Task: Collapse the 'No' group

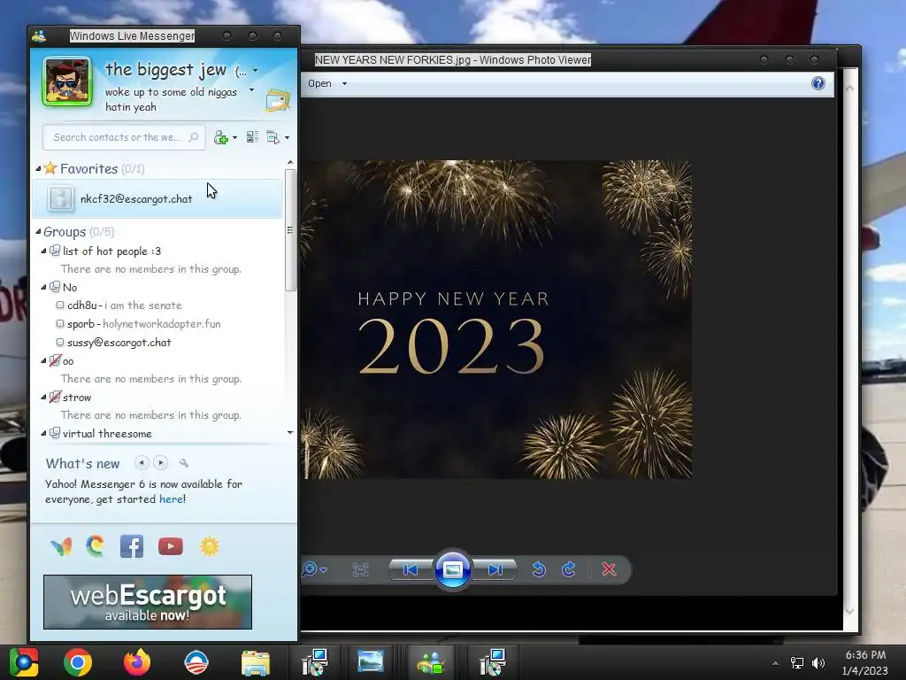Action: tap(44, 288)
